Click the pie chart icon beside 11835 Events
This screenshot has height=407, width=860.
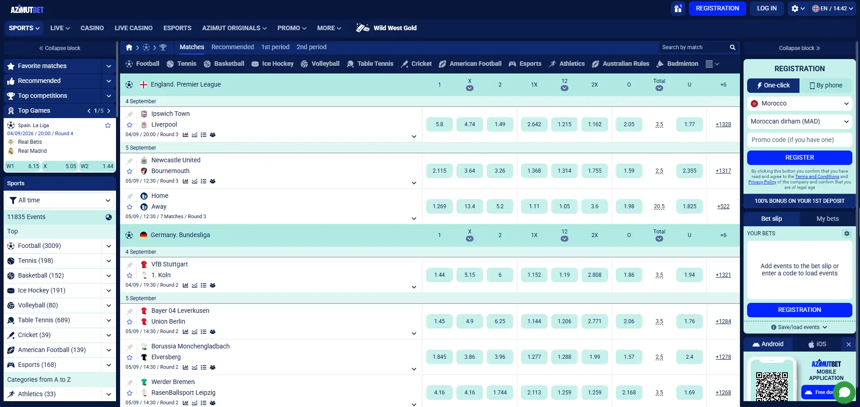109,217
